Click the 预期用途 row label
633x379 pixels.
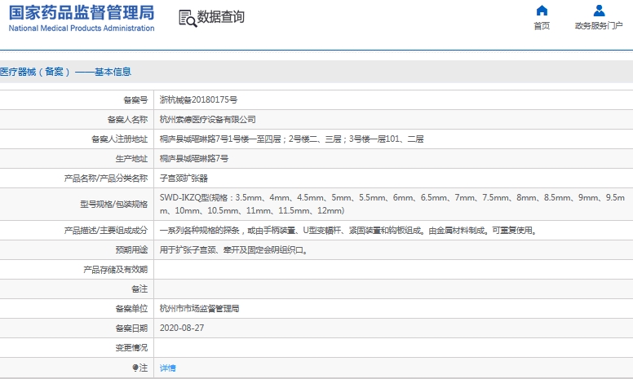[x=131, y=250]
